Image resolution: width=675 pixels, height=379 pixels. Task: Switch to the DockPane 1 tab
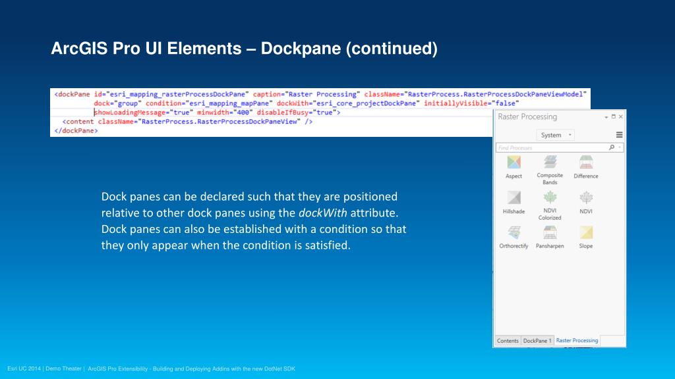pos(537,341)
